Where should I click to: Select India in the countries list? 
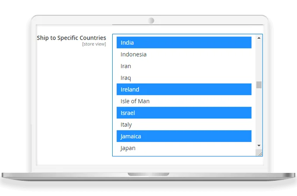[183, 43]
